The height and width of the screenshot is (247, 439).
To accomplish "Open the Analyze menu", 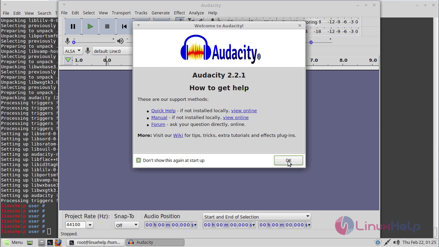I will point(196,13).
